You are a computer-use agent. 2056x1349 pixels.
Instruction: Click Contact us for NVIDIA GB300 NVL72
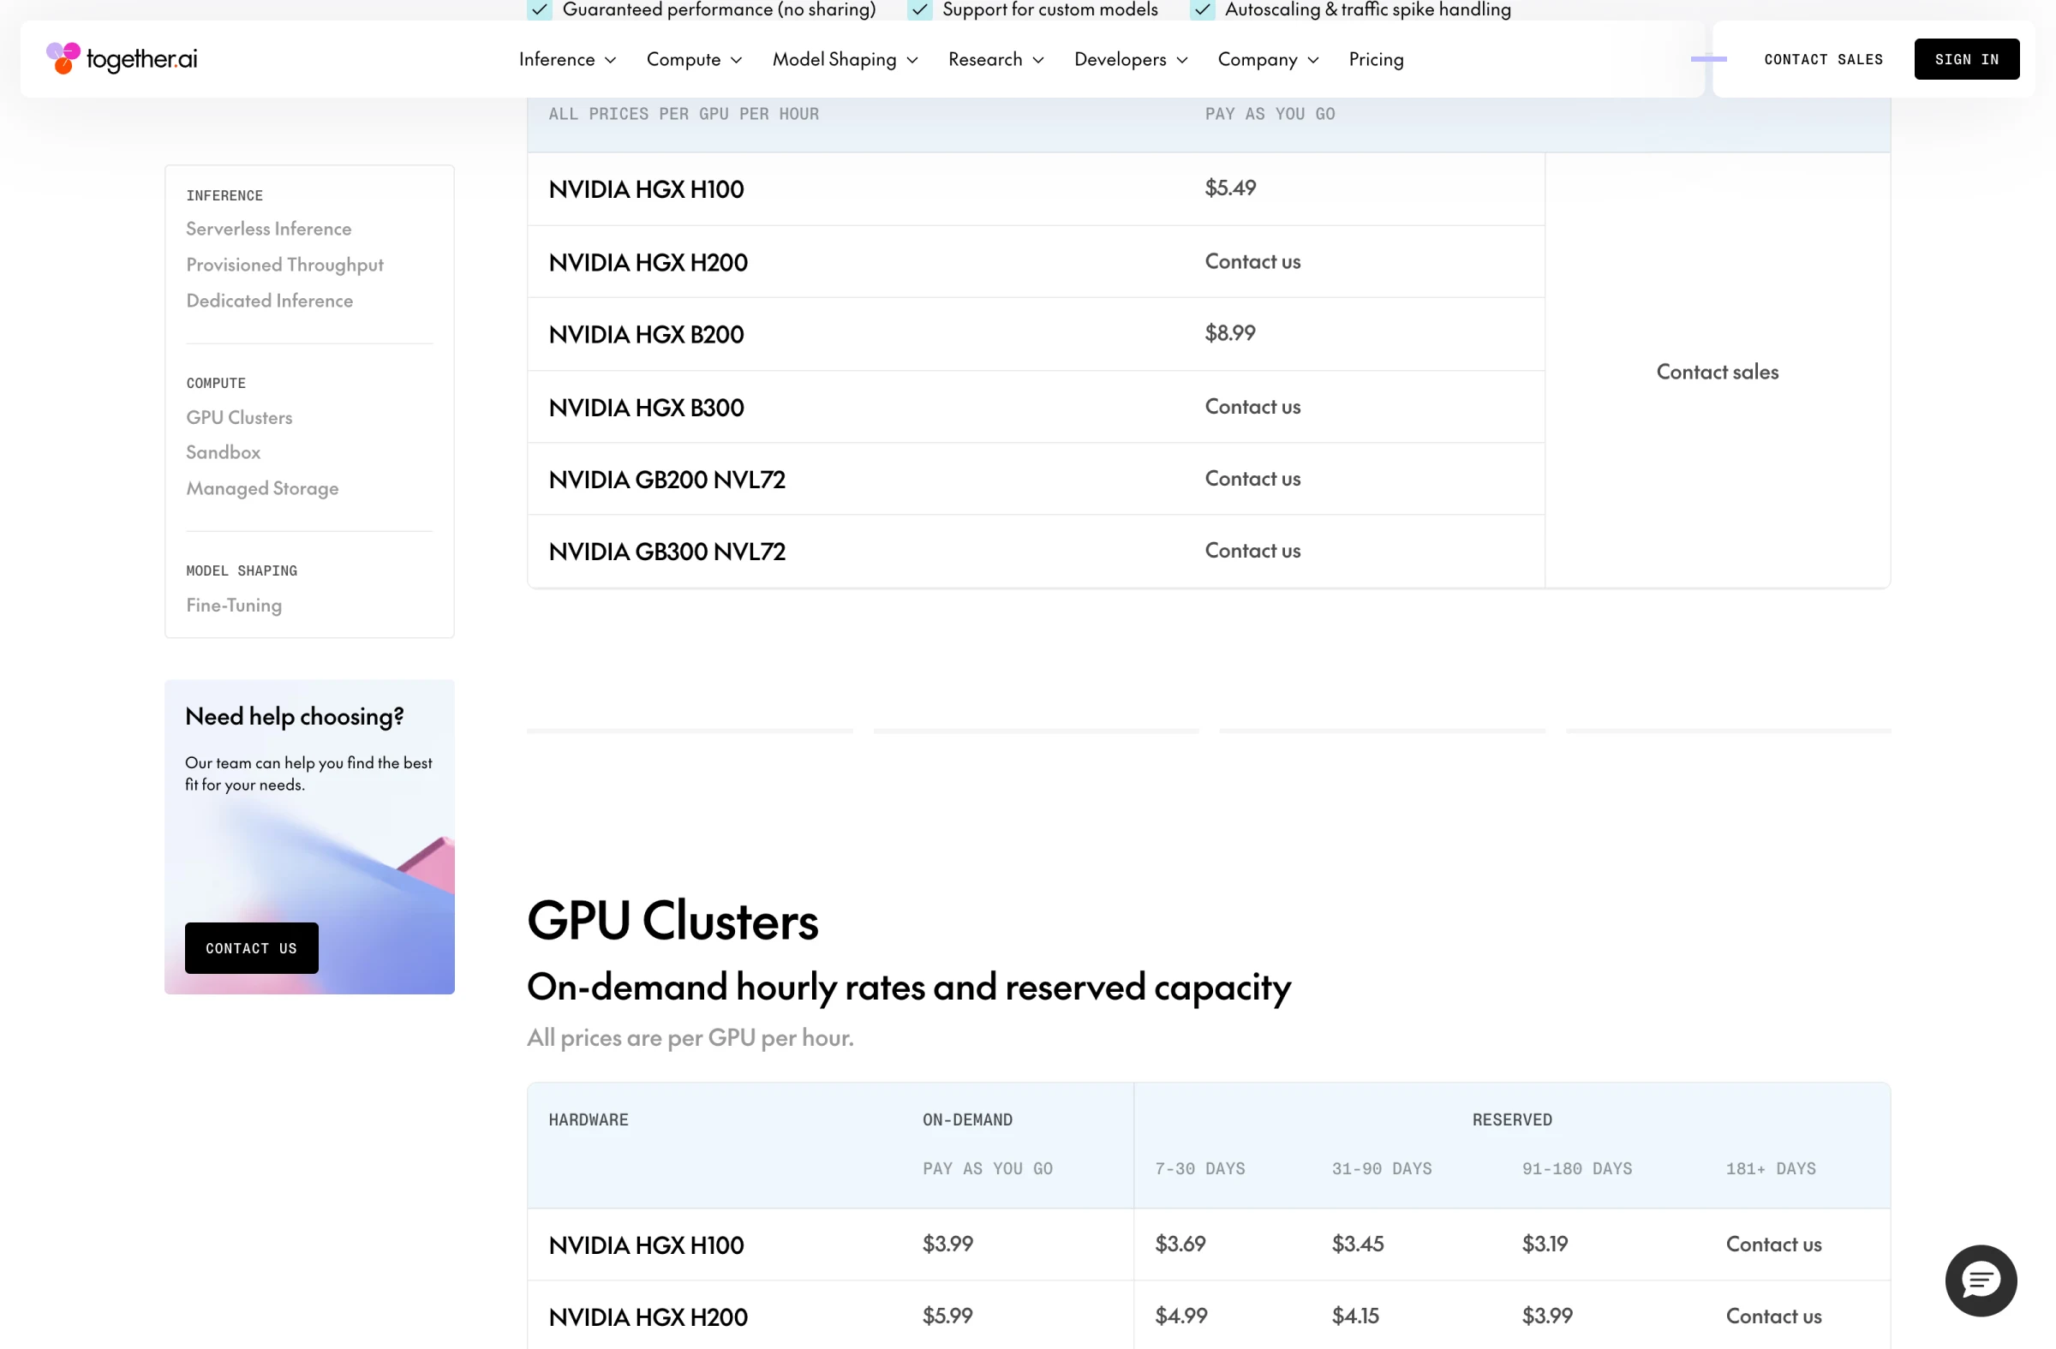[1252, 551]
